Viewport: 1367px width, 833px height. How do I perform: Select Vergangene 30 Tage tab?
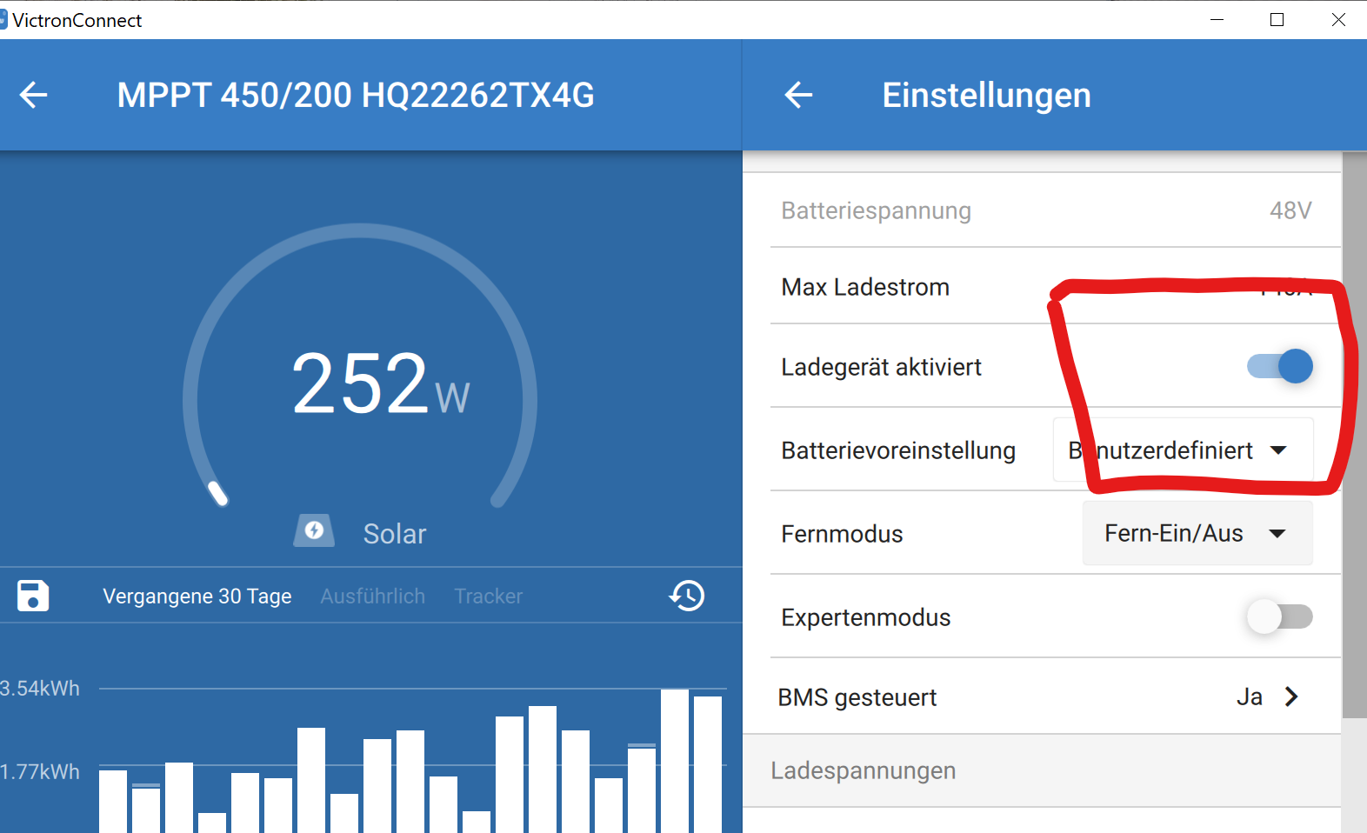coord(197,596)
